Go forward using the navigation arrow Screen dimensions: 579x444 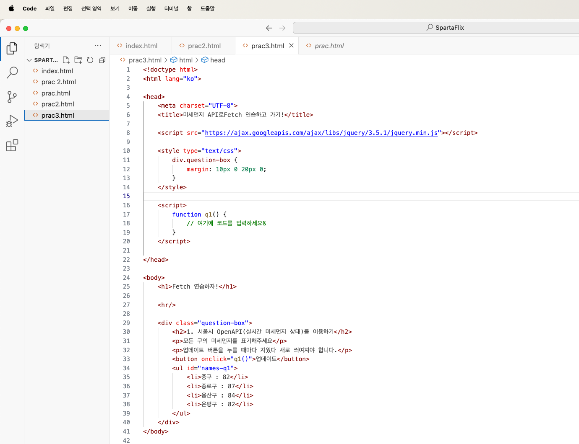tap(282, 28)
